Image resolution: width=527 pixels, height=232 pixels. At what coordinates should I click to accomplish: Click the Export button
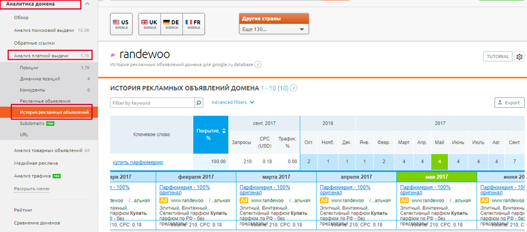click(x=510, y=103)
